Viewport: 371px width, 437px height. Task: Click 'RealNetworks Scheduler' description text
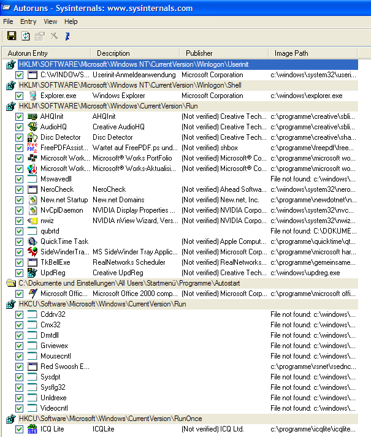tap(129, 262)
